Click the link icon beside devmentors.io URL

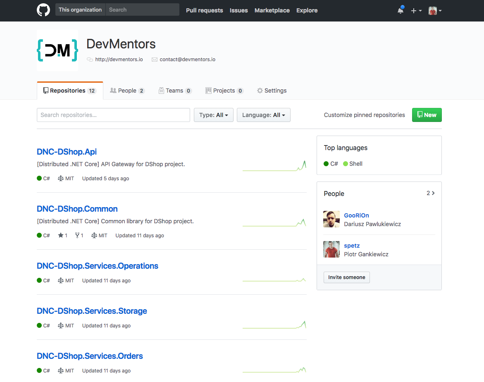pyautogui.click(x=90, y=60)
